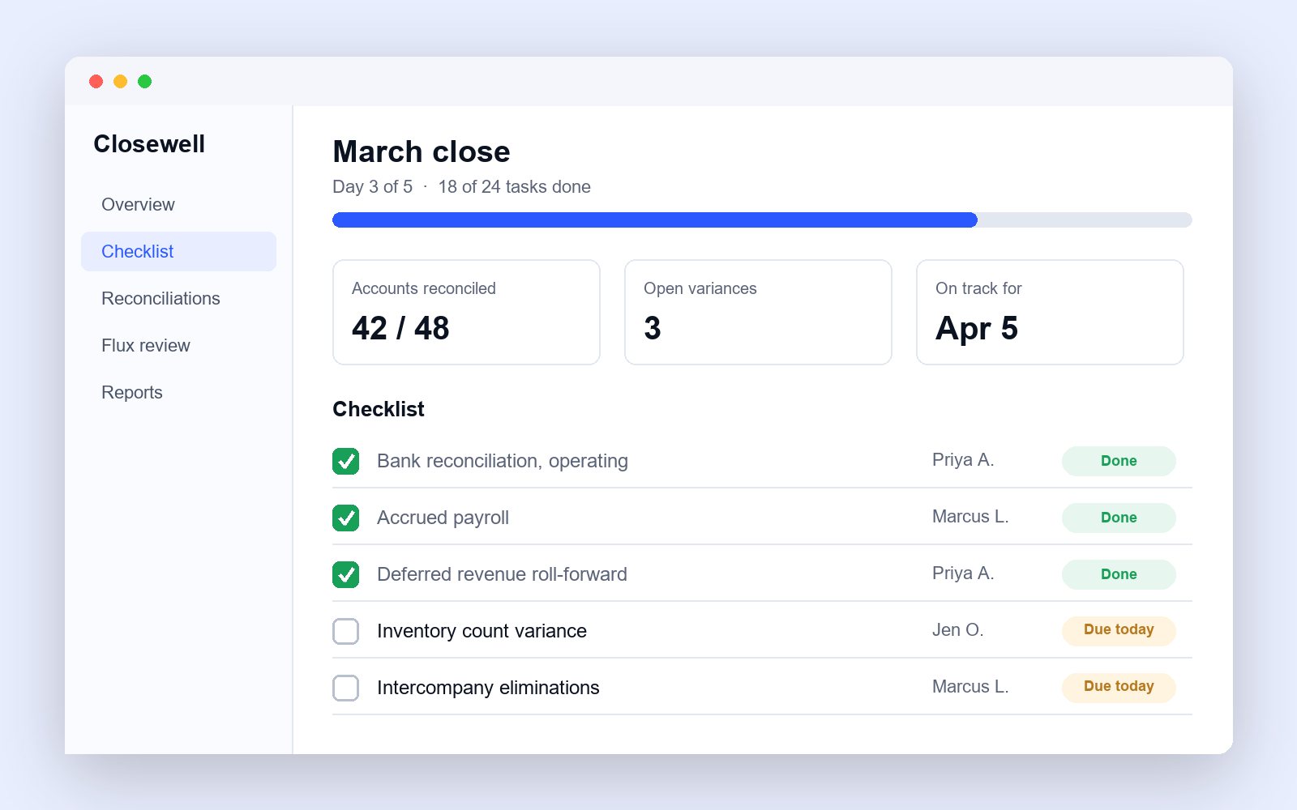This screenshot has height=810, width=1297.
Task: Click Due today badge for Inventory count
Action: point(1119,630)
